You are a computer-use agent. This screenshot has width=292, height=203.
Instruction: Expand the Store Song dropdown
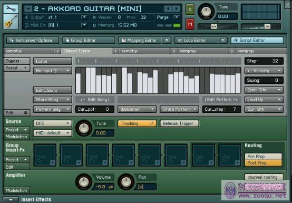pos(53,100)
